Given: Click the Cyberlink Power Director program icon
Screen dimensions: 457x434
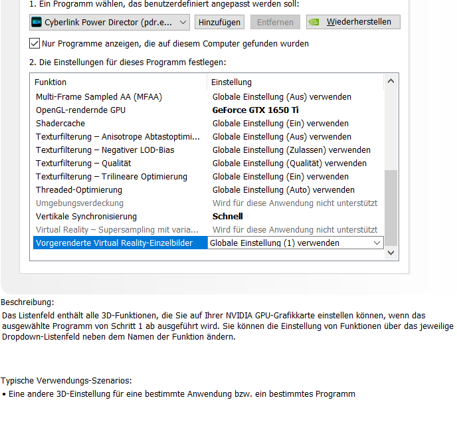Looking at the screenshot, I should pyautogui.click(x=37, y=22).
